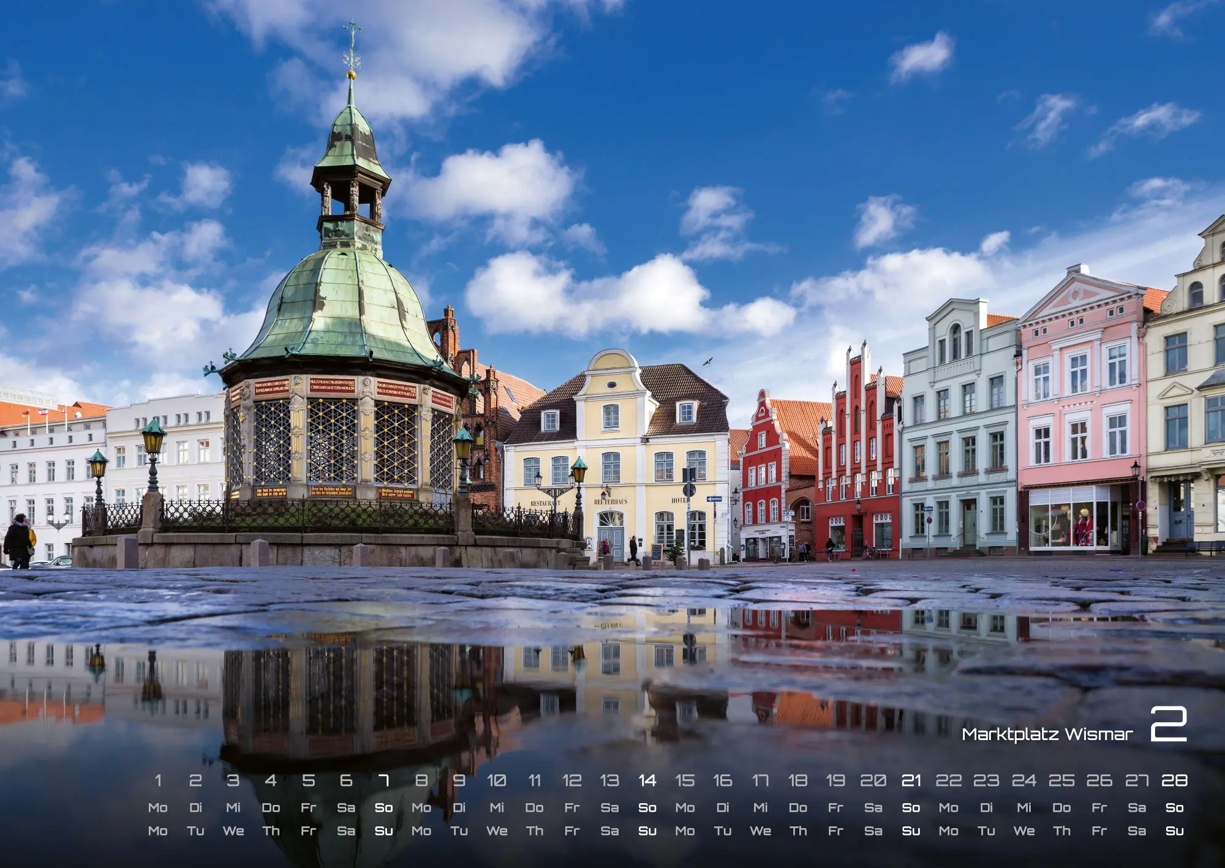The image size is (1225, 868).
Task: Click the 'Mi' label under date 3
Action: click(233, 808)
